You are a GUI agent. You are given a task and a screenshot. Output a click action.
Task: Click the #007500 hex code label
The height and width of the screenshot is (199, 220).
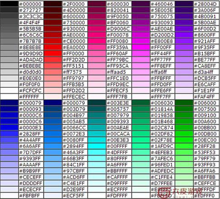click(x=205, y=109)
